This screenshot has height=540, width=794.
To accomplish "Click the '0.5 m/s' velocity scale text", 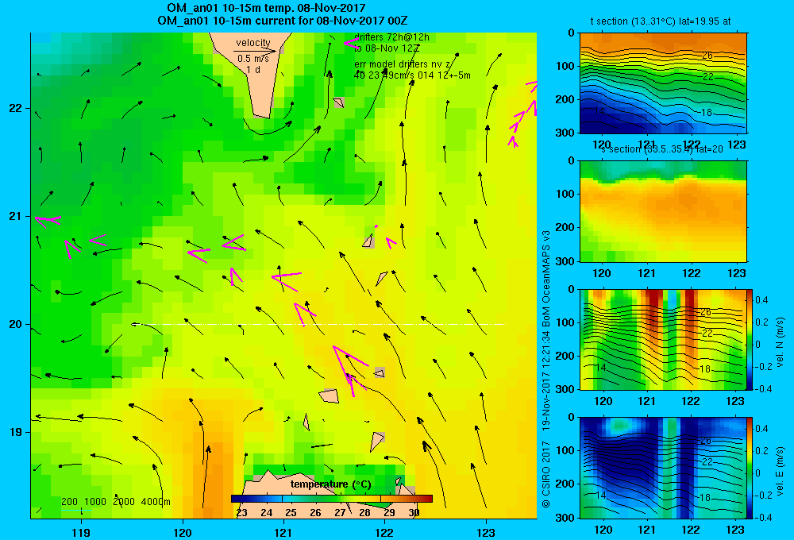I will pyautogui.click(x=253, y=59).
